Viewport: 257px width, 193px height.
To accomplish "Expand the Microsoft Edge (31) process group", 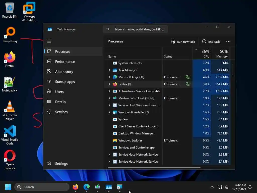I will (109, 77).
